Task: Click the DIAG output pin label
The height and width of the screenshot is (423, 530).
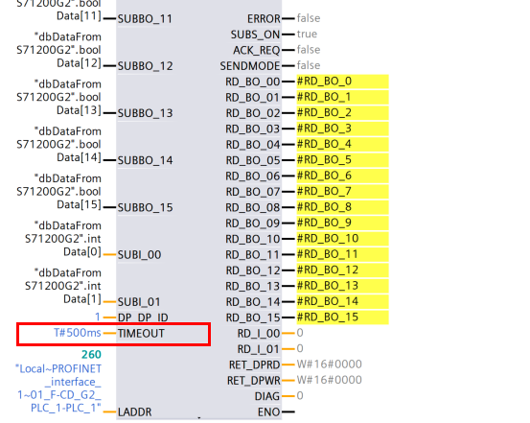Action: (x=267, y=396)
